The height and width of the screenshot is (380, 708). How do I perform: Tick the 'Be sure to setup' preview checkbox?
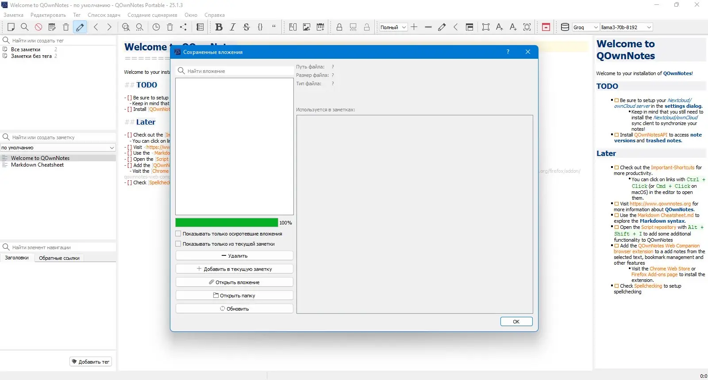(x=616, y=100)
